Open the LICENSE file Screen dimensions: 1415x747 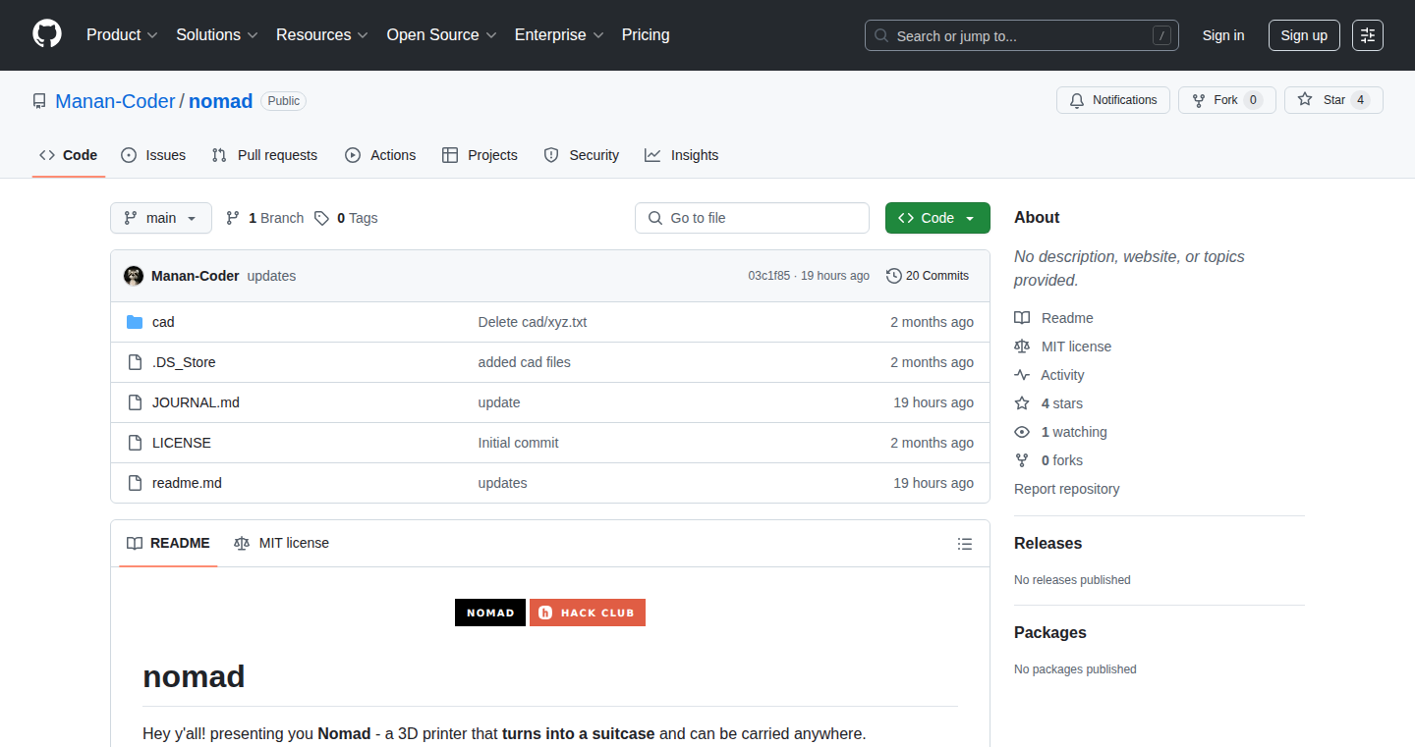[182, 443]
